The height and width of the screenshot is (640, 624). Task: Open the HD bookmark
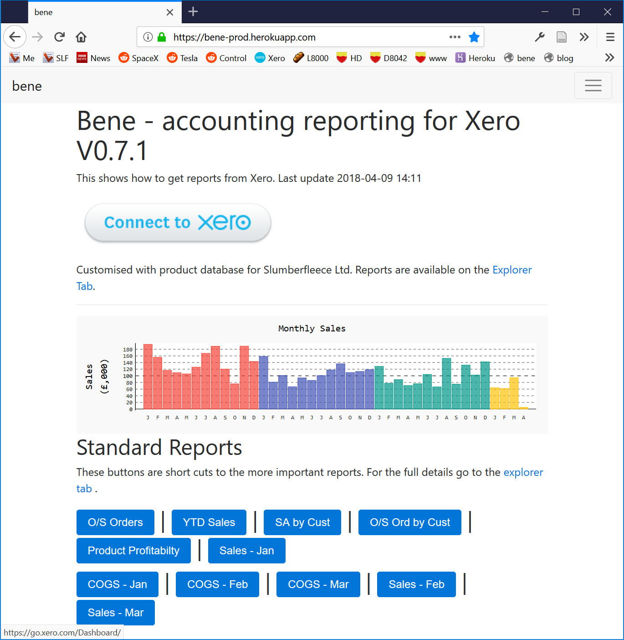pos(349,58)
